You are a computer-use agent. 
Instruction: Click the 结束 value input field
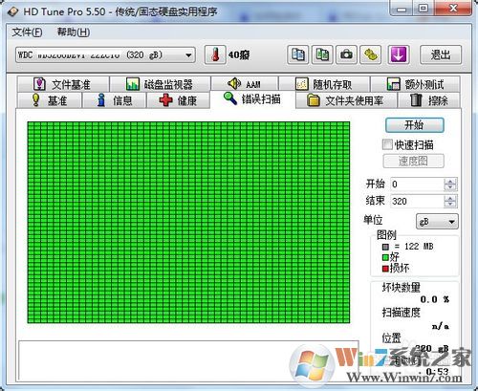(x=417, y=201)
